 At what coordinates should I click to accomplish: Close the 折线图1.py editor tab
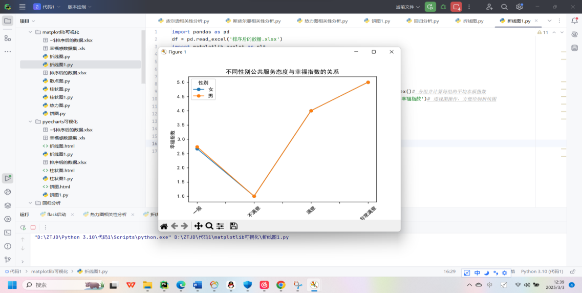[x=536, y=21]
